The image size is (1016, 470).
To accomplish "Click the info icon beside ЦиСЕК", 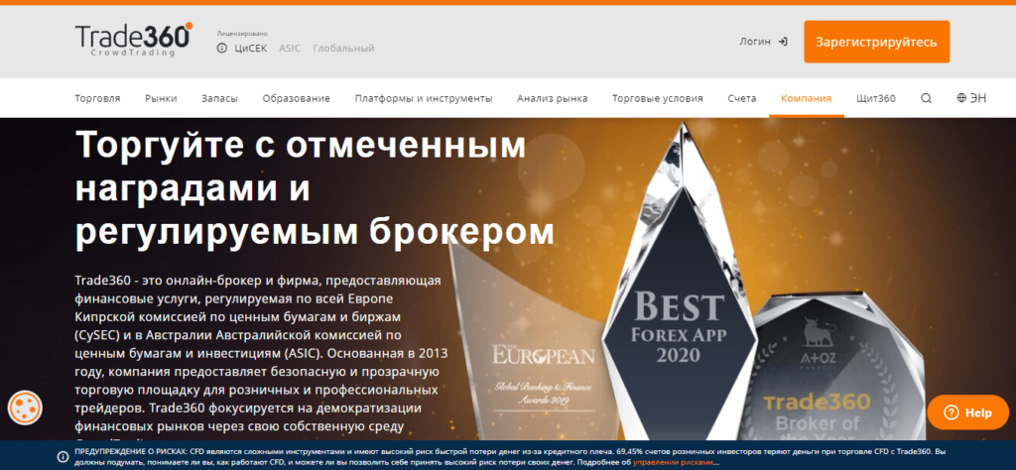I will point(222,48).
